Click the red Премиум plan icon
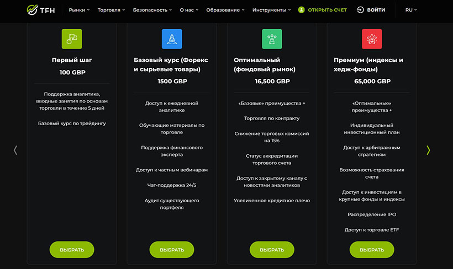453x269 pixels. coord(372,39)
